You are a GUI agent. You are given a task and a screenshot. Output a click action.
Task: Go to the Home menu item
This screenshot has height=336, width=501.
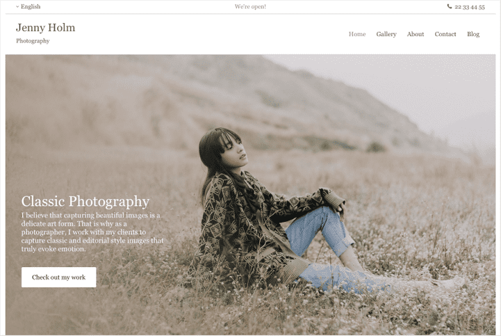[357, 34]
